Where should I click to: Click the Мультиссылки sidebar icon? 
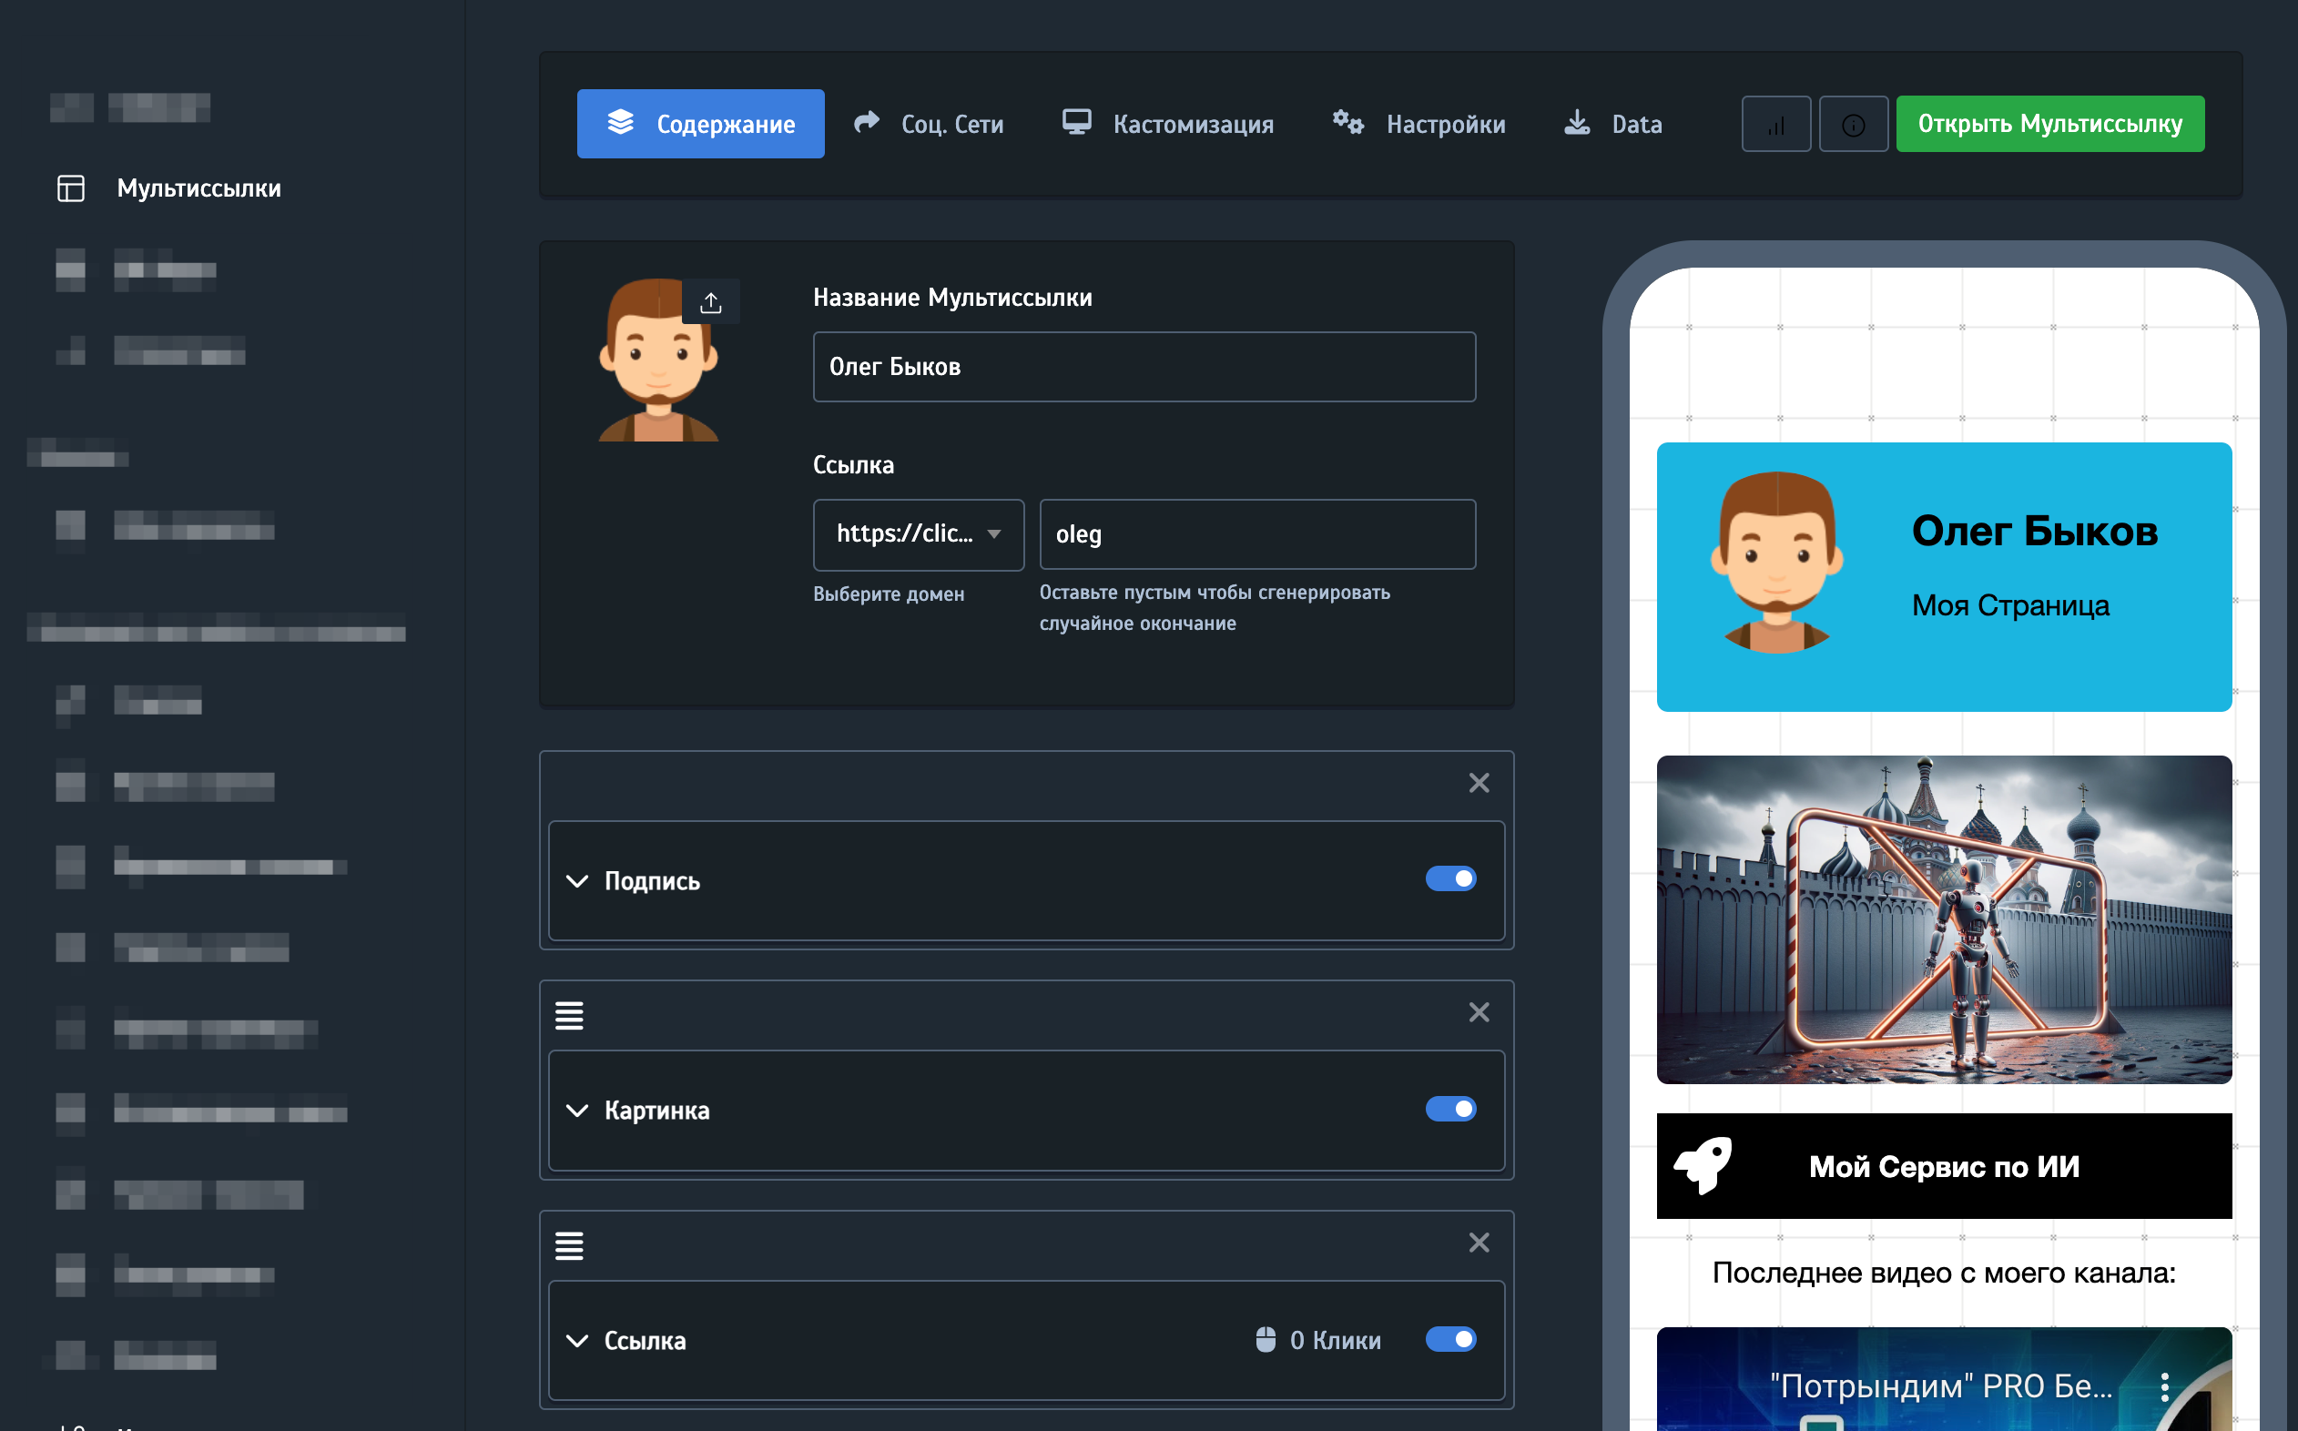click(x=71, y=188)
